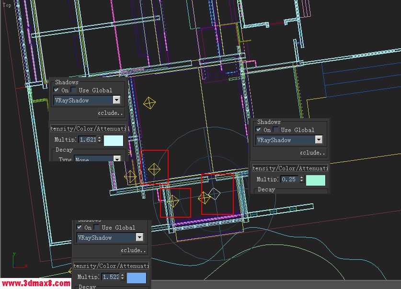Click the Shadows label above the 1.621 multiplier
The width and height of the screenshot is (401, 289).
point(67,82)
